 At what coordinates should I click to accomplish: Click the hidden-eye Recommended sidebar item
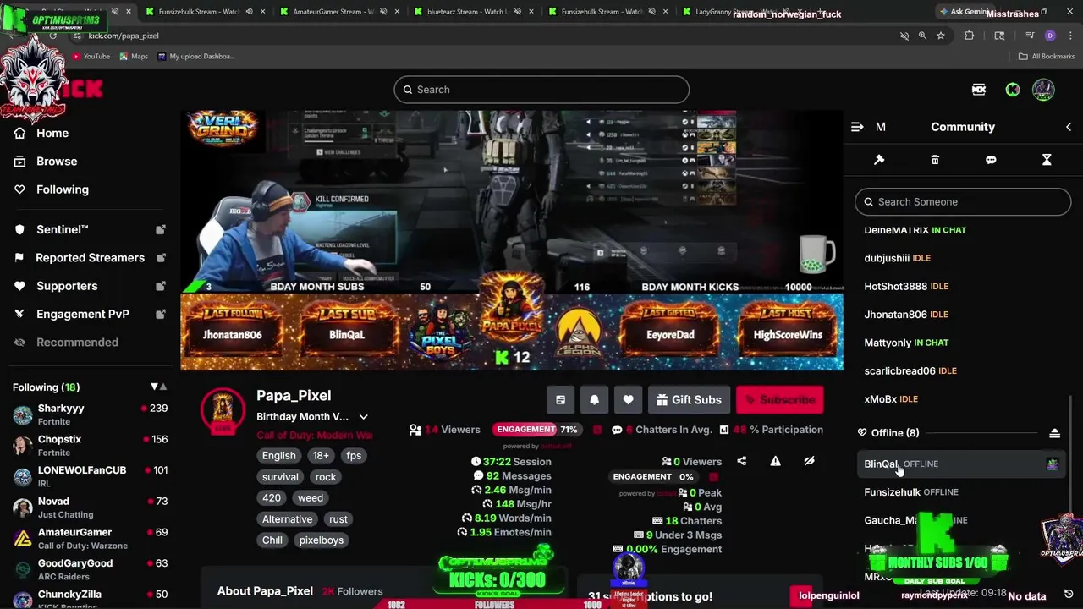coord(77,343)
